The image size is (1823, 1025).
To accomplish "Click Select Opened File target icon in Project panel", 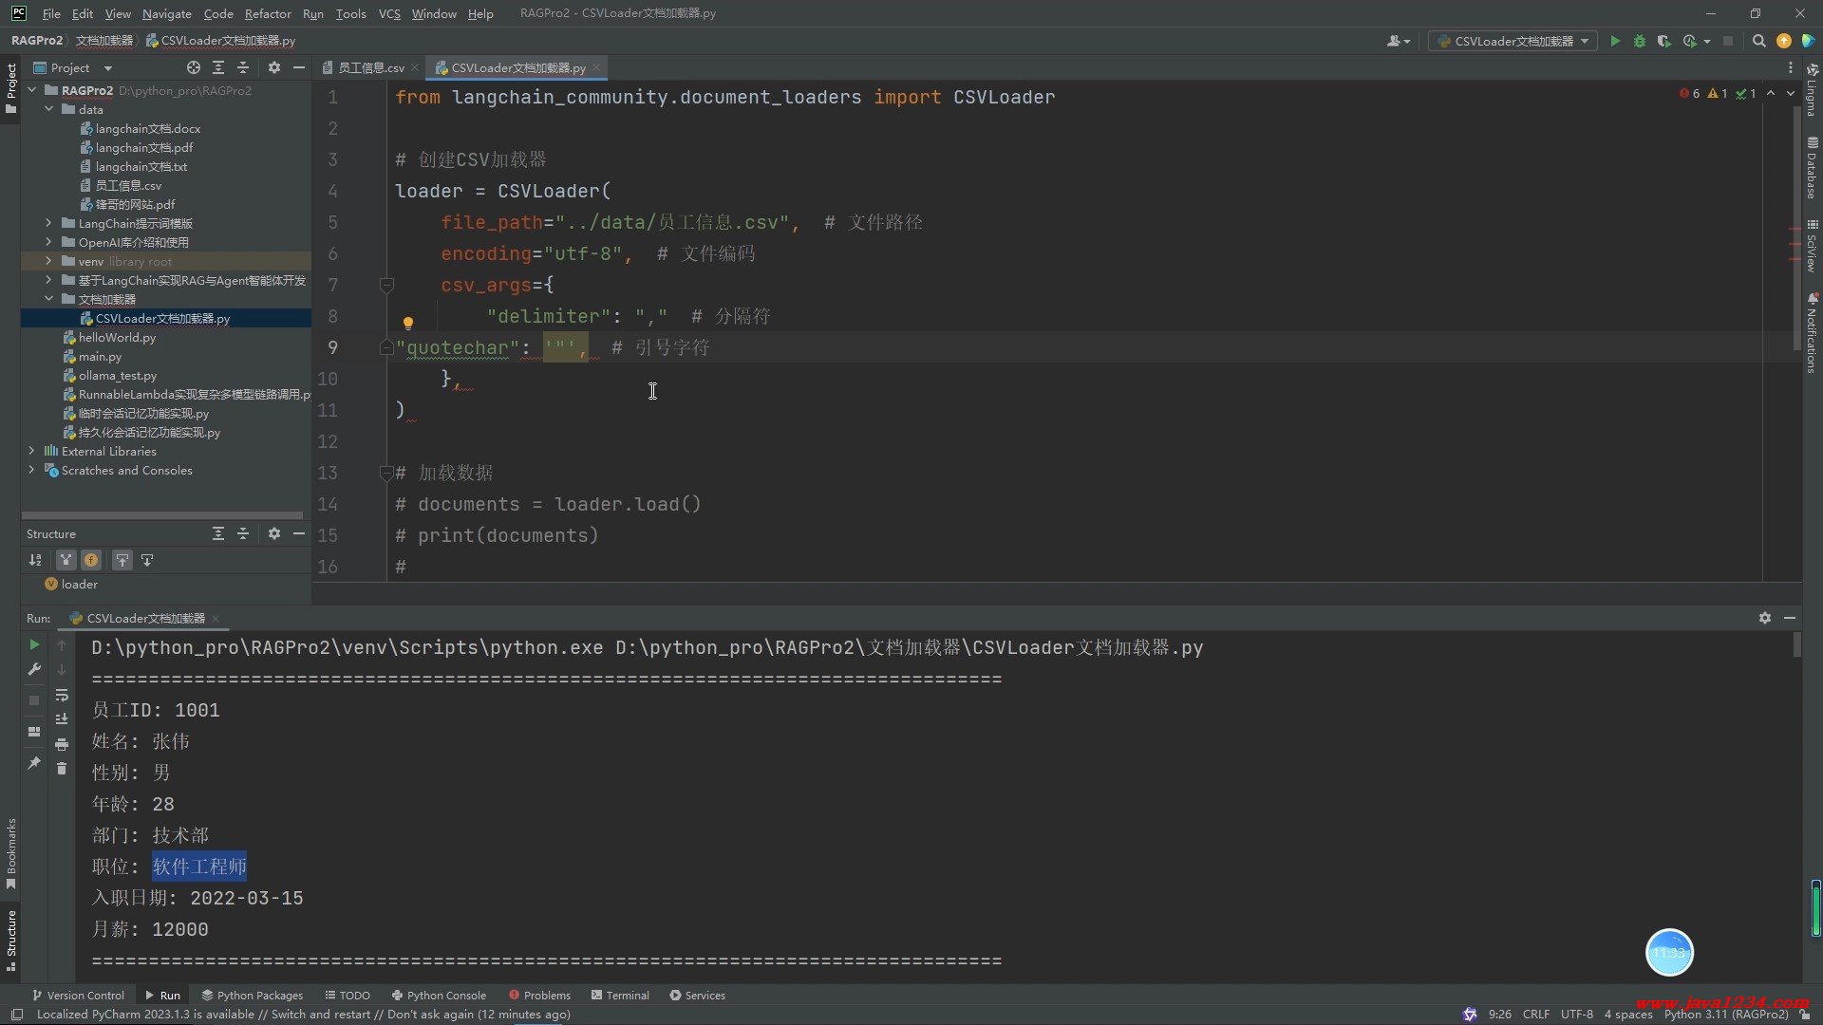I will [x=194, y=67].
